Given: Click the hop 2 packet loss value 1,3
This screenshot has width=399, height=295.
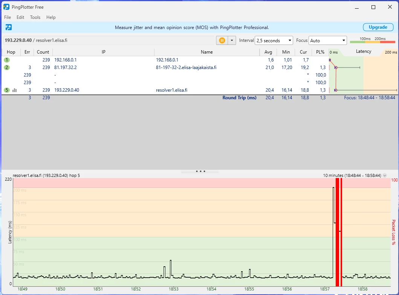Looking at the screenshot, I should coord(323,68).
